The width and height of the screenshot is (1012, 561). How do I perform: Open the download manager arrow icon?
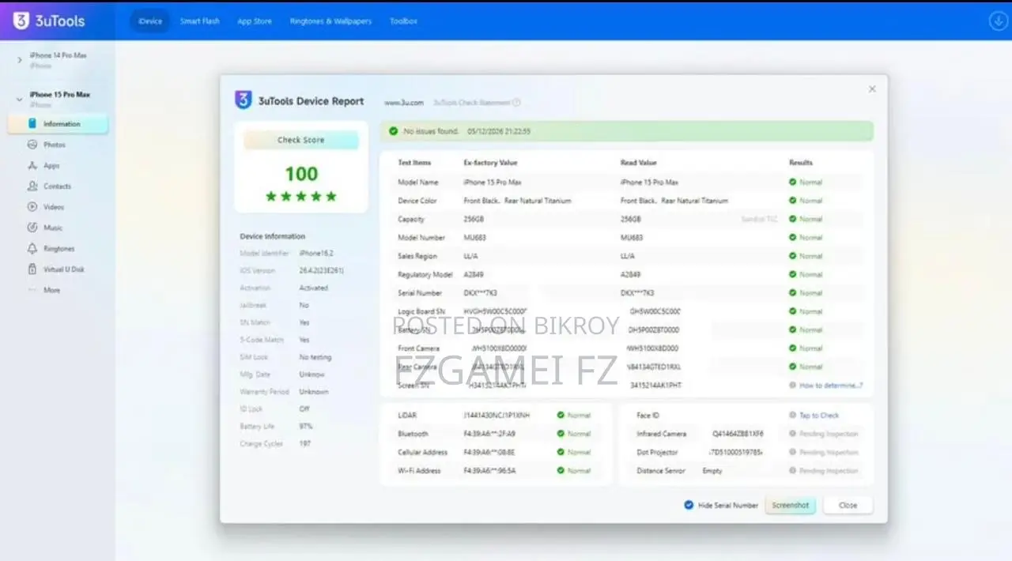click(x=998, y=21)
